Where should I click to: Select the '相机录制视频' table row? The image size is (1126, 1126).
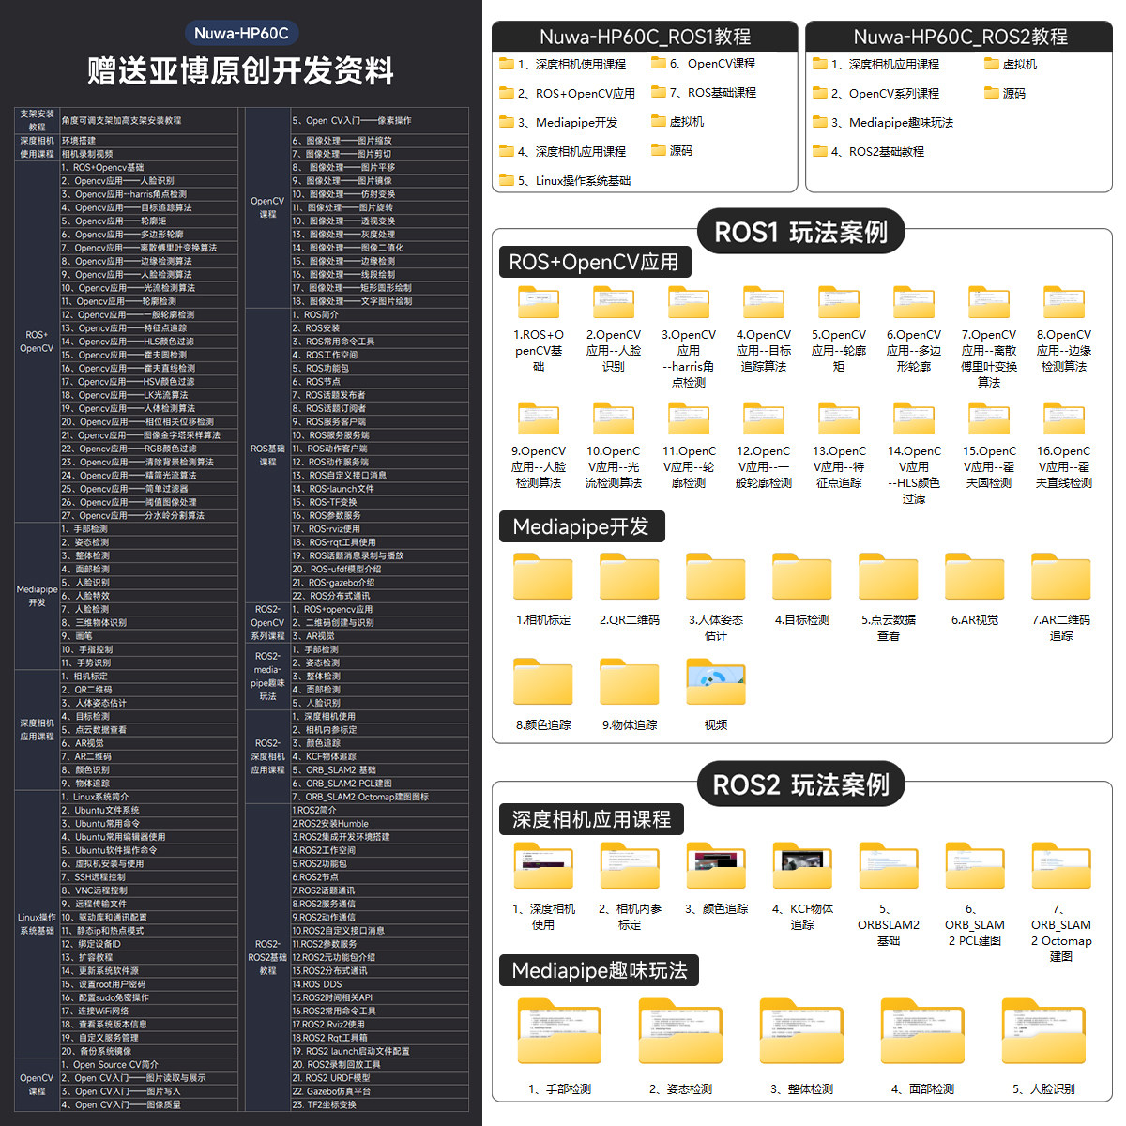[147, 154]
